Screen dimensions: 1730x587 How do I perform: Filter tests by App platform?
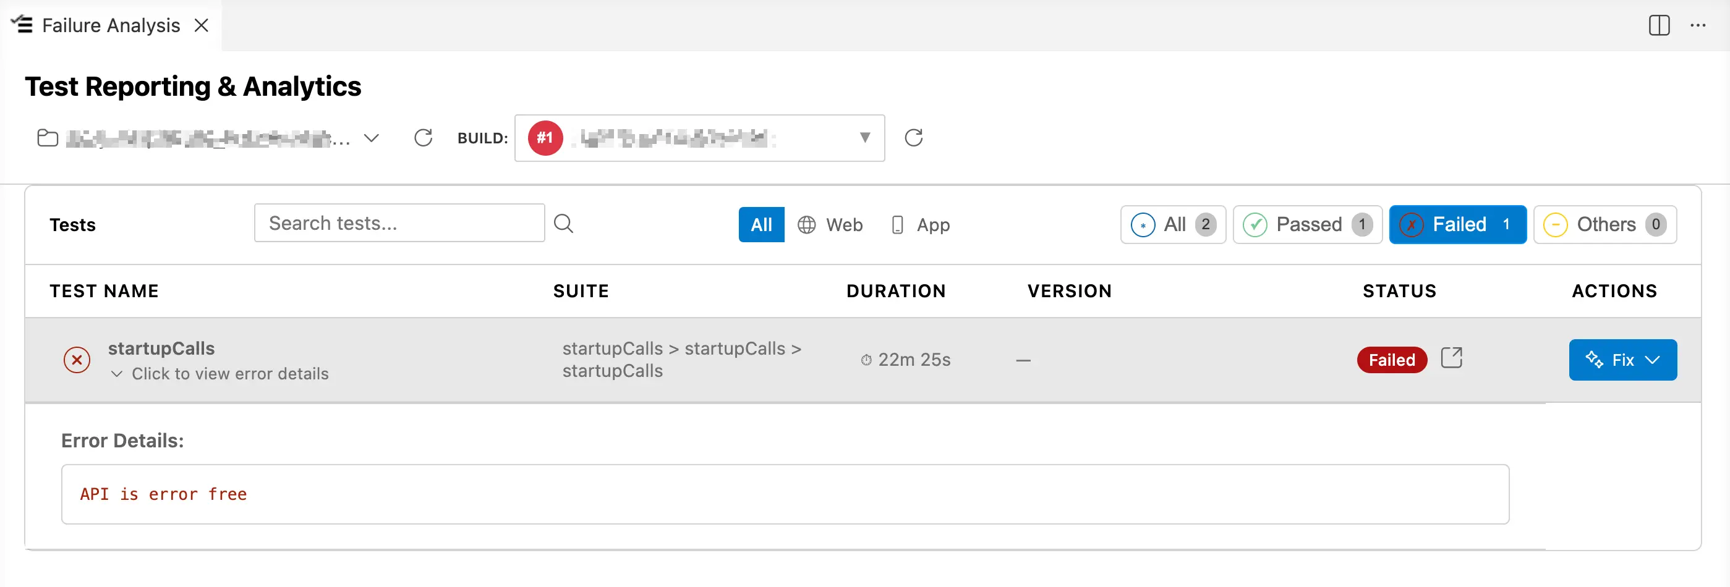pyautogui.click(x=919, y=225)
